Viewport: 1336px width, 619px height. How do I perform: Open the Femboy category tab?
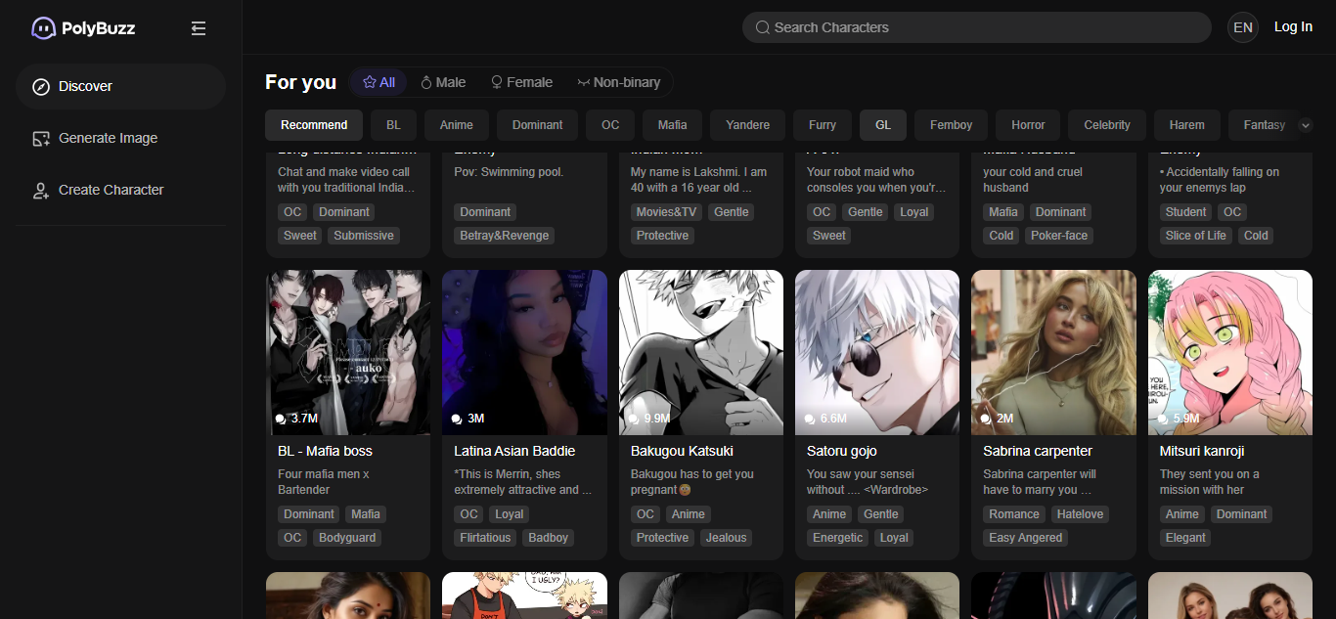[x=952, y=125]
